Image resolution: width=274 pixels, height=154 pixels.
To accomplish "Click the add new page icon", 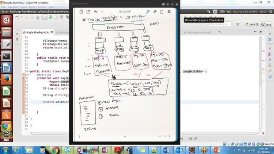I will click(162, 12).
